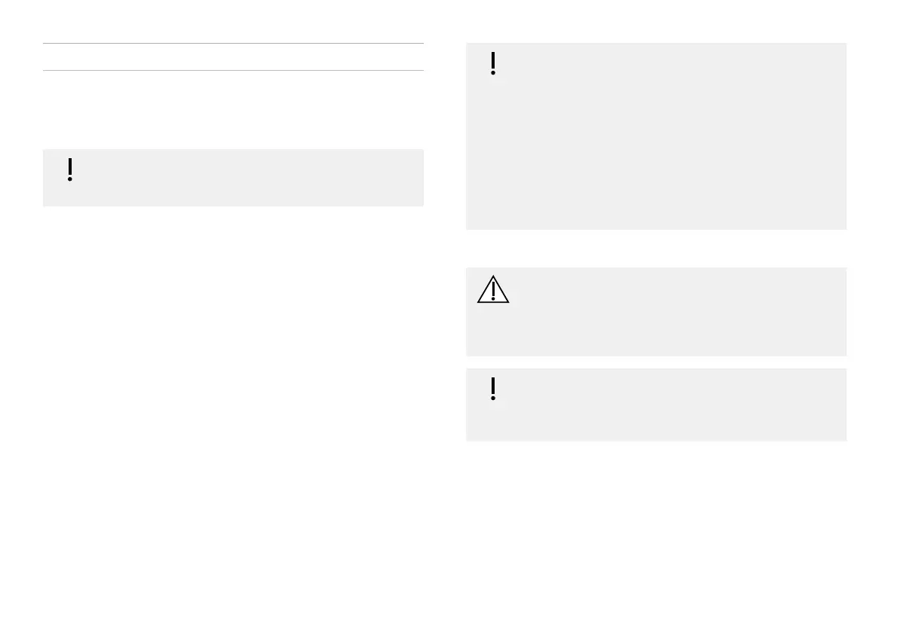Click the blank area beneath the last right-column notice
The height and width of the screenshot is (632, 898).
[656, 527]
